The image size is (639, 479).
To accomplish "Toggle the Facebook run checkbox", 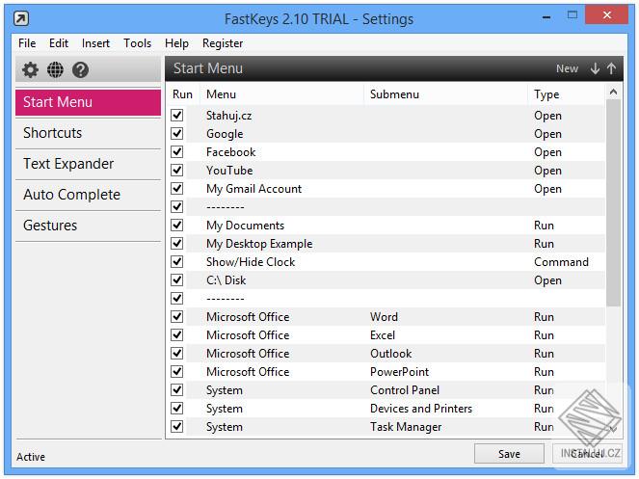I will click(x=177, y=152).
